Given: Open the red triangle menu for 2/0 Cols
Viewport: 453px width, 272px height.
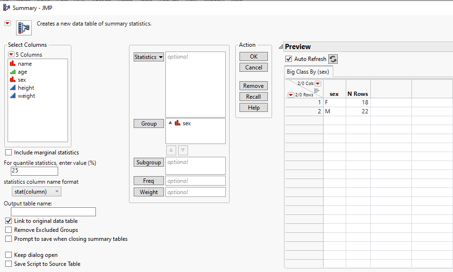Looking at the screenshot, I should coord(317,84).
